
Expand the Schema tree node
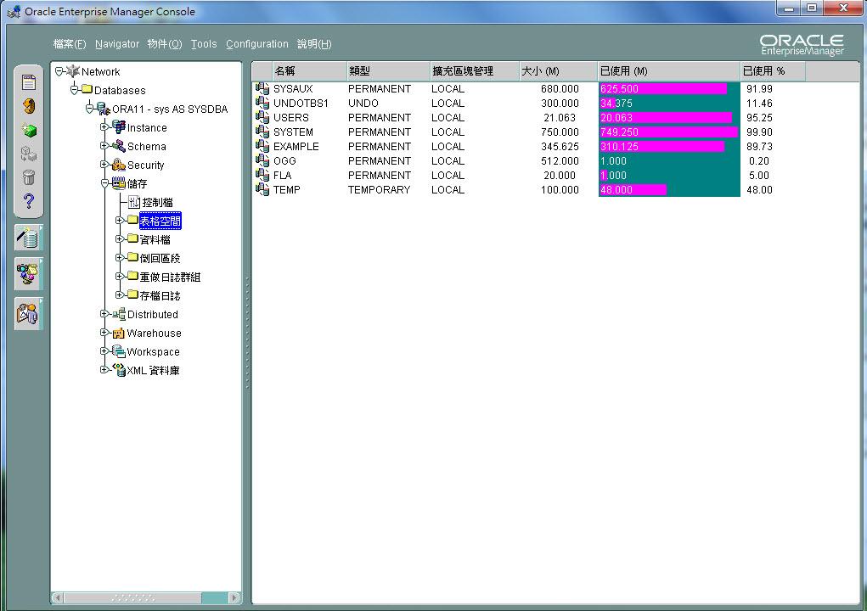(x=104, y=146)
